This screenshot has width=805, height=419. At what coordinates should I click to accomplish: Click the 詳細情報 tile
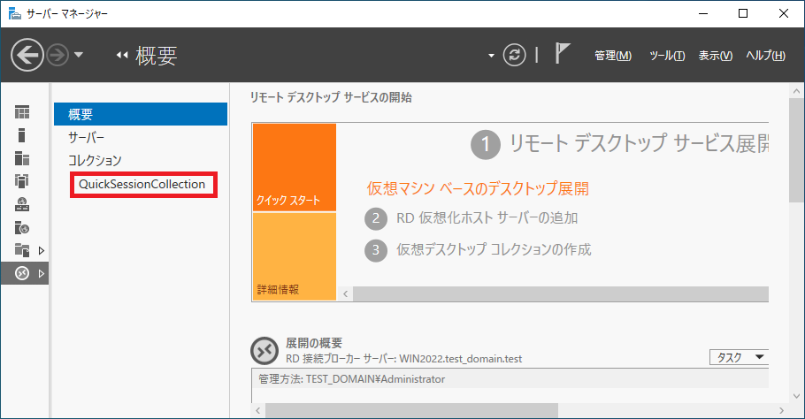click(x=295, y=256)
